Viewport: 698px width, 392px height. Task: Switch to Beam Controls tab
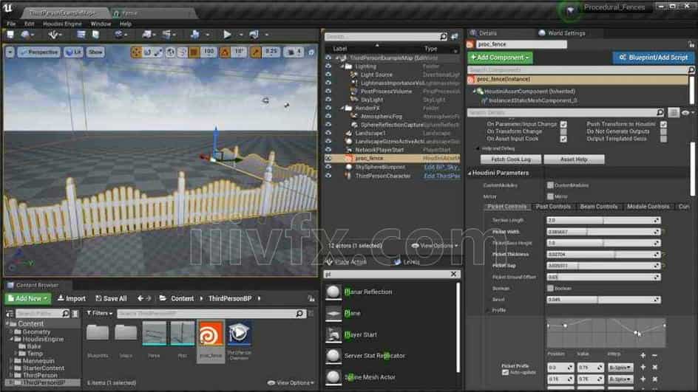point(599,207)
